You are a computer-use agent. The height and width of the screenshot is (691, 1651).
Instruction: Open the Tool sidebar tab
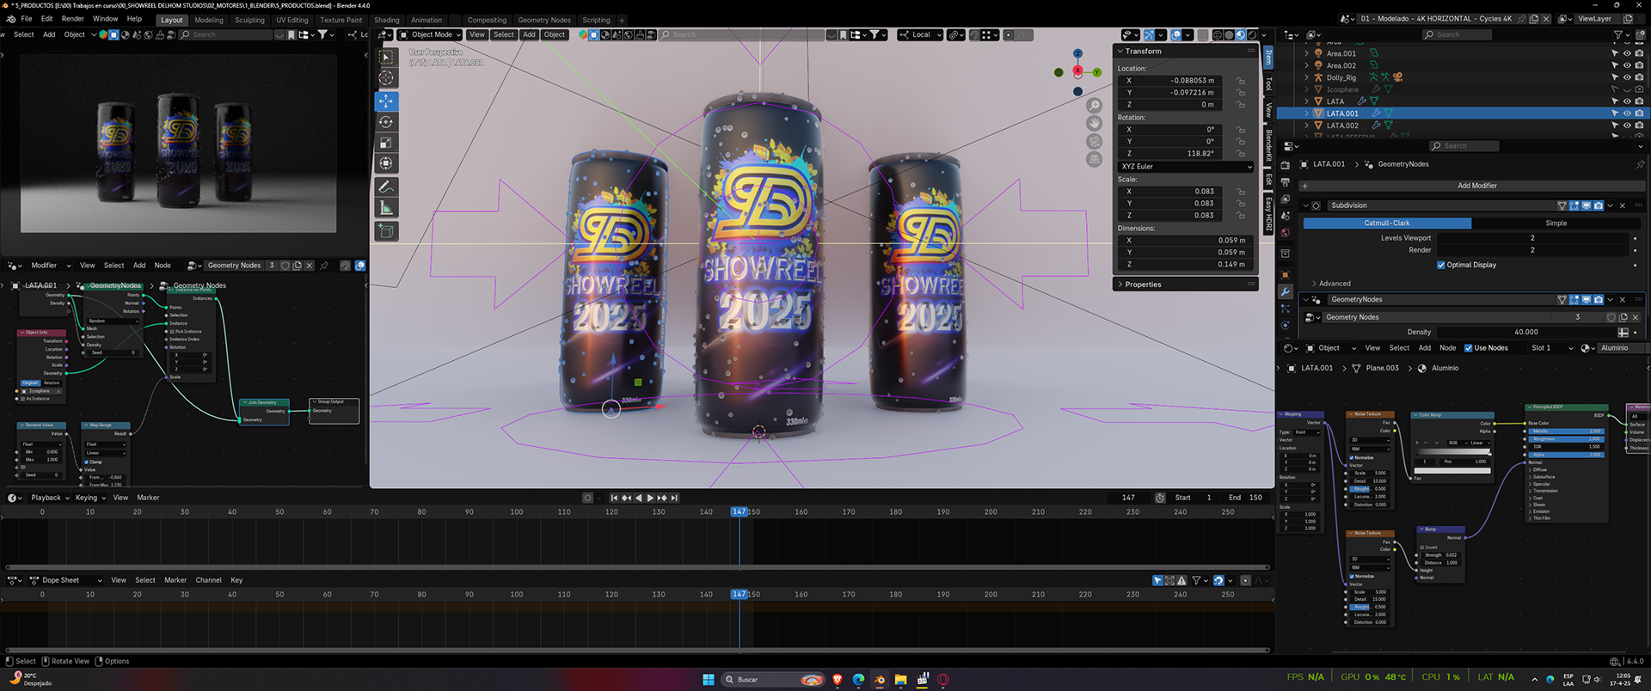pos(1267,83)
